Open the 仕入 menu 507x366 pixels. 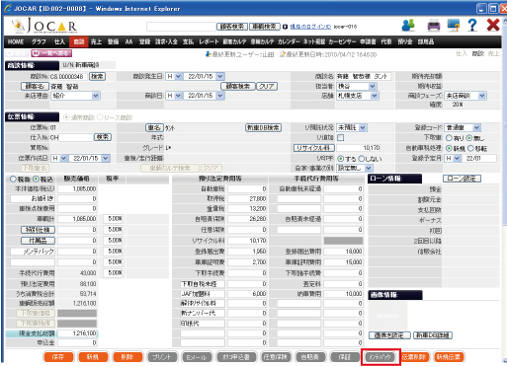coord(59,41)
